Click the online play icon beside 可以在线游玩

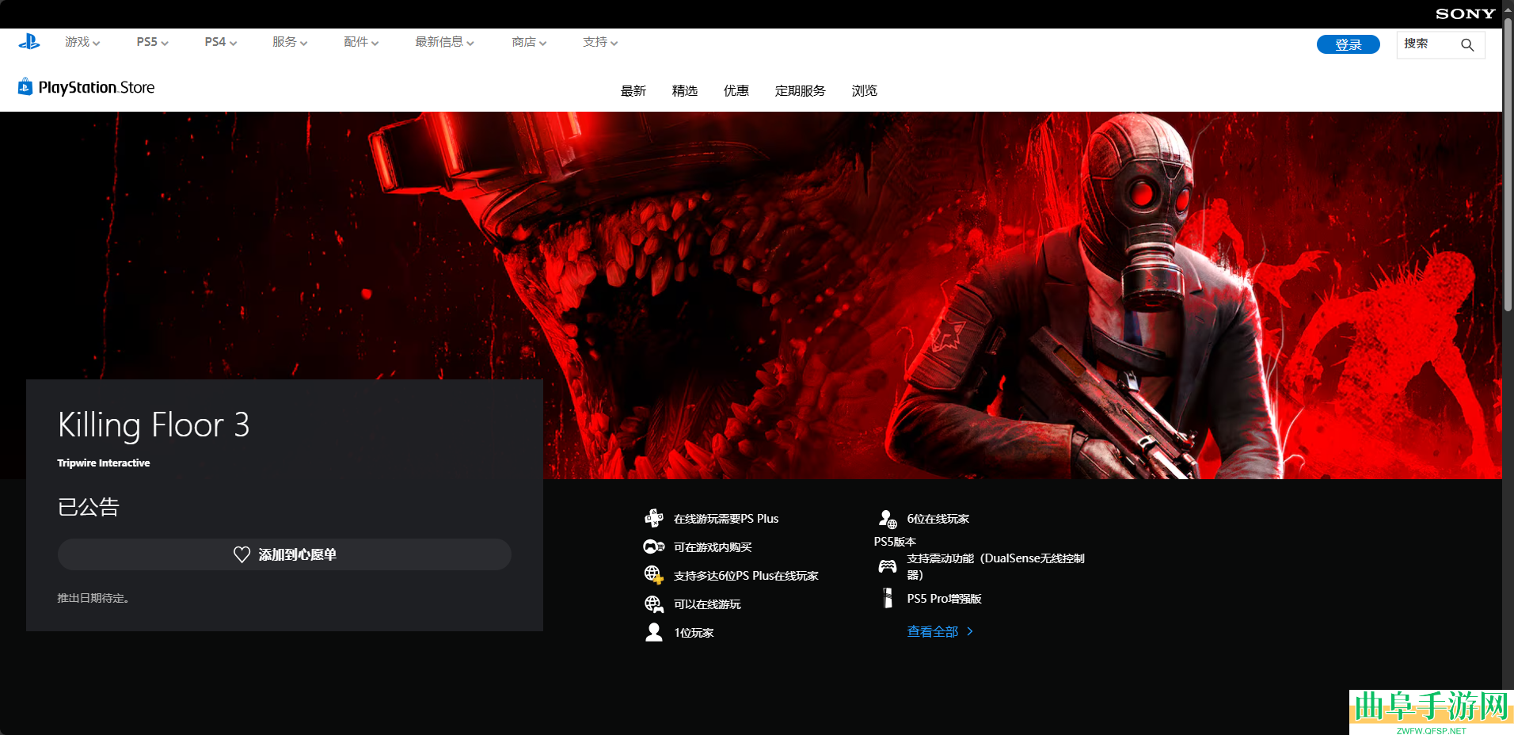(654, 604)
